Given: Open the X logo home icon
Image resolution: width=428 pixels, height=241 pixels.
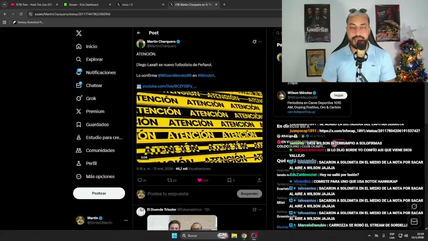Looking at the screenshot, I should 79,33.
